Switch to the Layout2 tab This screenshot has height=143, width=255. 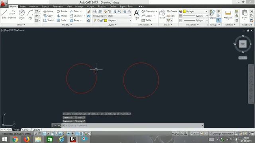[36, 130]
